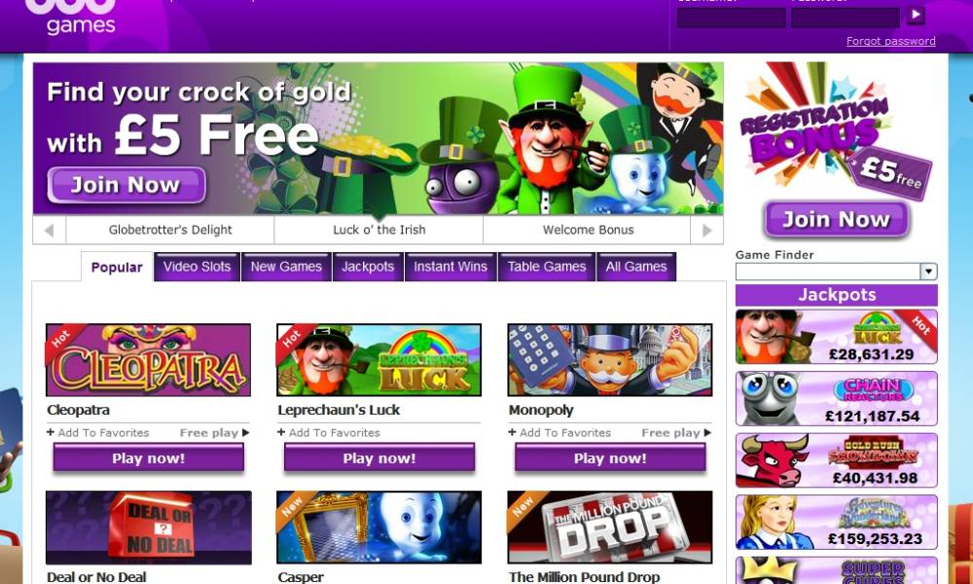The height and width of the screenshot is (584, 973).
Task: Click Forgot password link
Action: click(890, 41)
